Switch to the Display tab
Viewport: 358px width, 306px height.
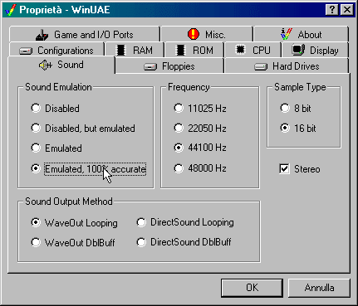pyautogui.click(x=315, y=50)
